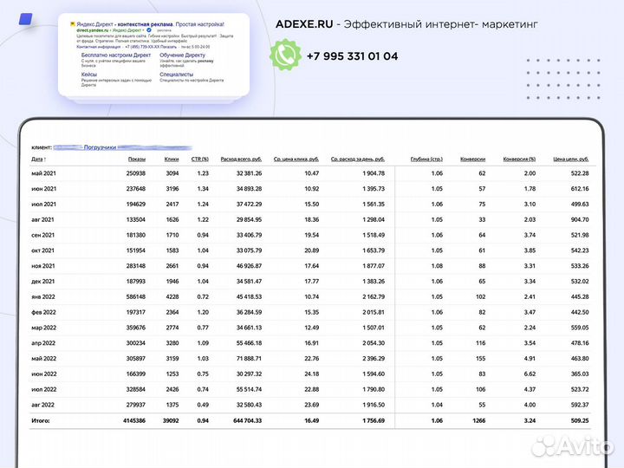Viewport: 624px width, 468px height.
Task: Open the Кейсы sitelink
Action: pyautogui.click(x=89, y=75)
